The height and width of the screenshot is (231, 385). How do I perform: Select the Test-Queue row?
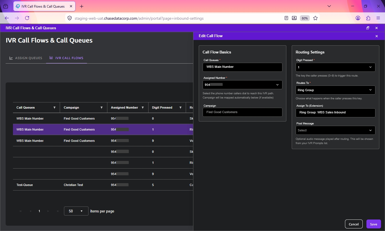click(x=103, y=185)
